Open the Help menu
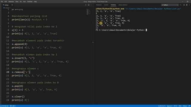Image resolution: width=191 pixels, height=107 pixels. point(35,1)
